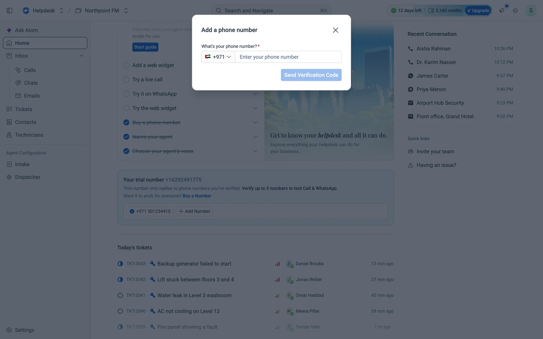The height and width of the screenshot is (339, 543).
Task: Open James Carter WhatsApp conversation
Action: point(460,76)
